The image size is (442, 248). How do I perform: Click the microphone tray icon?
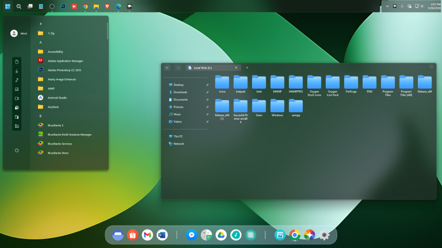pyautogui.click(x=402, y=6)
